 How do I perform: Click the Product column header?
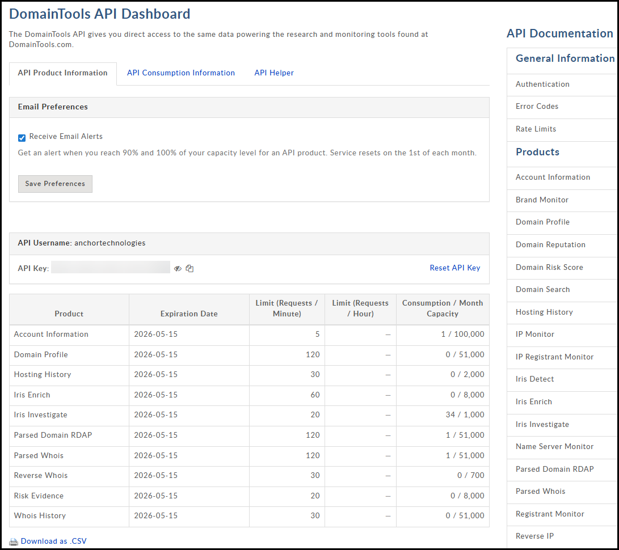(x=69, y=314)
